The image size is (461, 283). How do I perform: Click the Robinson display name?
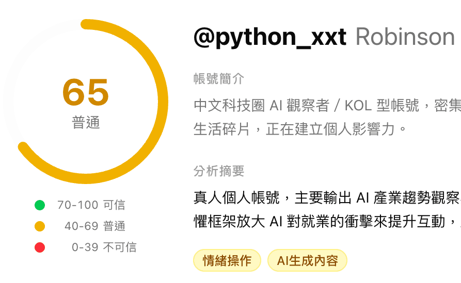click(x=405, y=37)
